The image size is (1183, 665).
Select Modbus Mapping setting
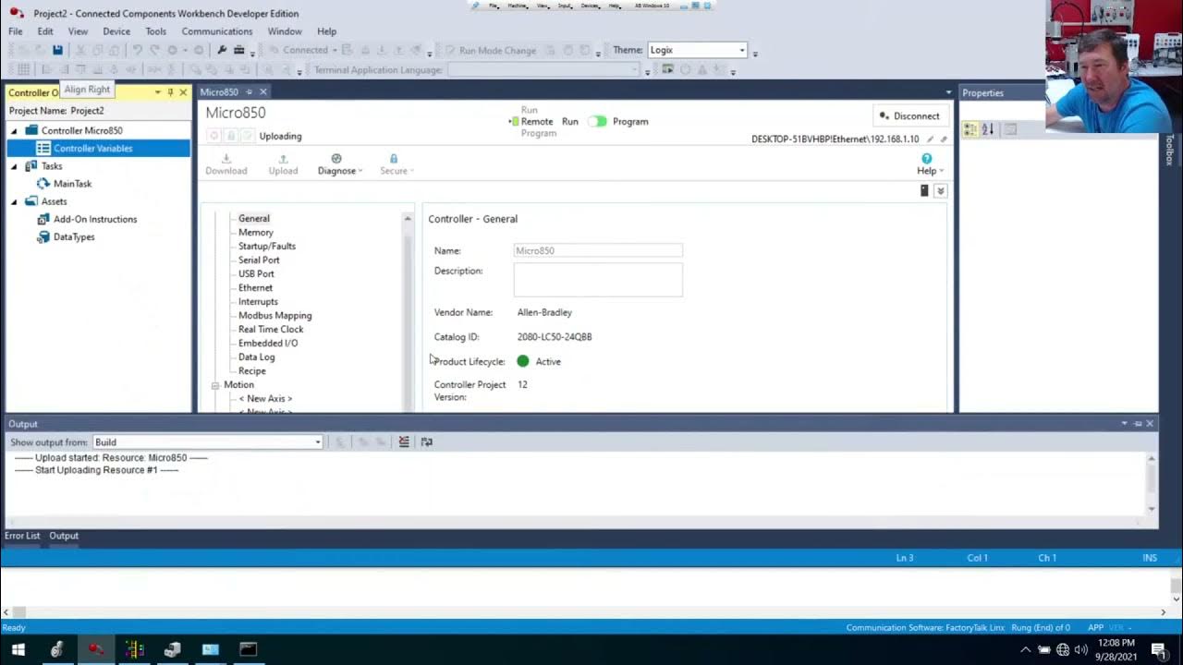click(275, 316)
